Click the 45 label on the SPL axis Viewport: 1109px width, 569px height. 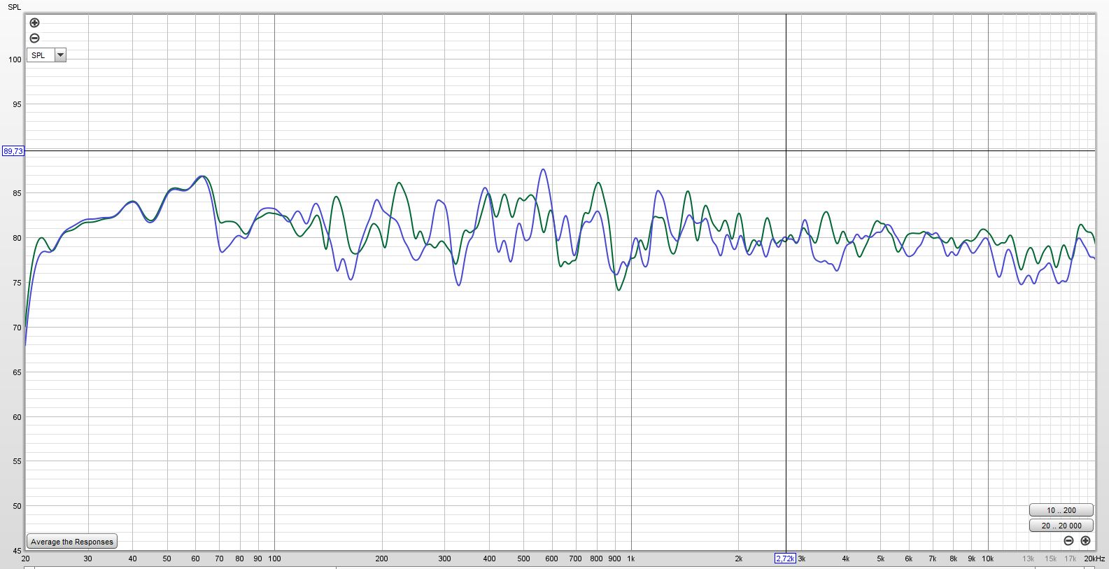(x=17, y=551)
